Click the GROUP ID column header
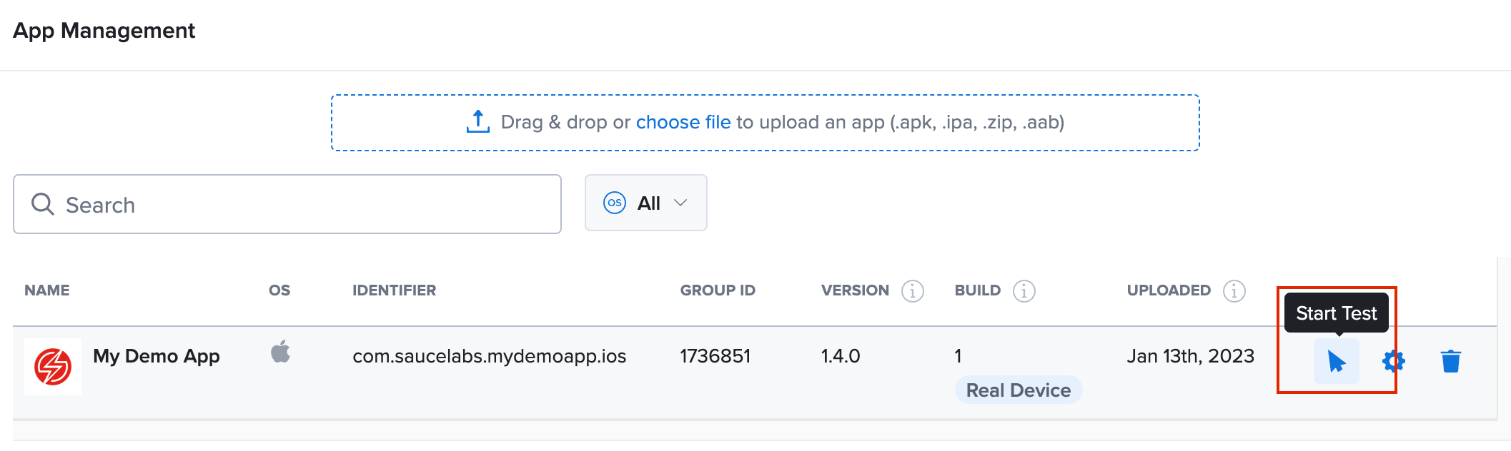The image size is (1511, 451). 717,290
